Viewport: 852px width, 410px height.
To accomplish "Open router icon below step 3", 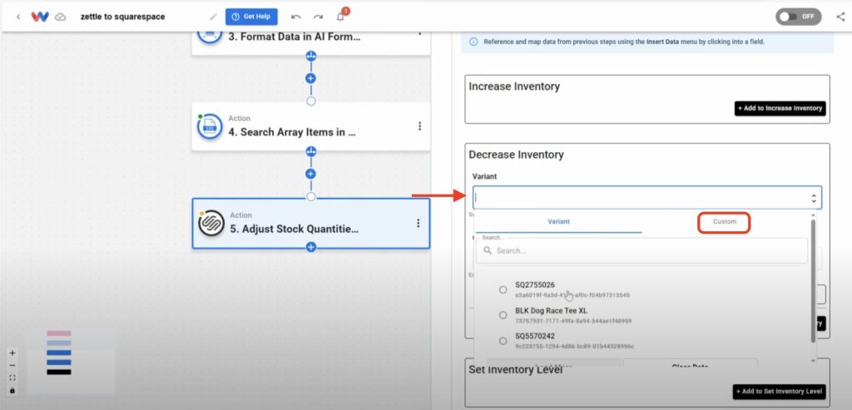I will click(311, 56).
